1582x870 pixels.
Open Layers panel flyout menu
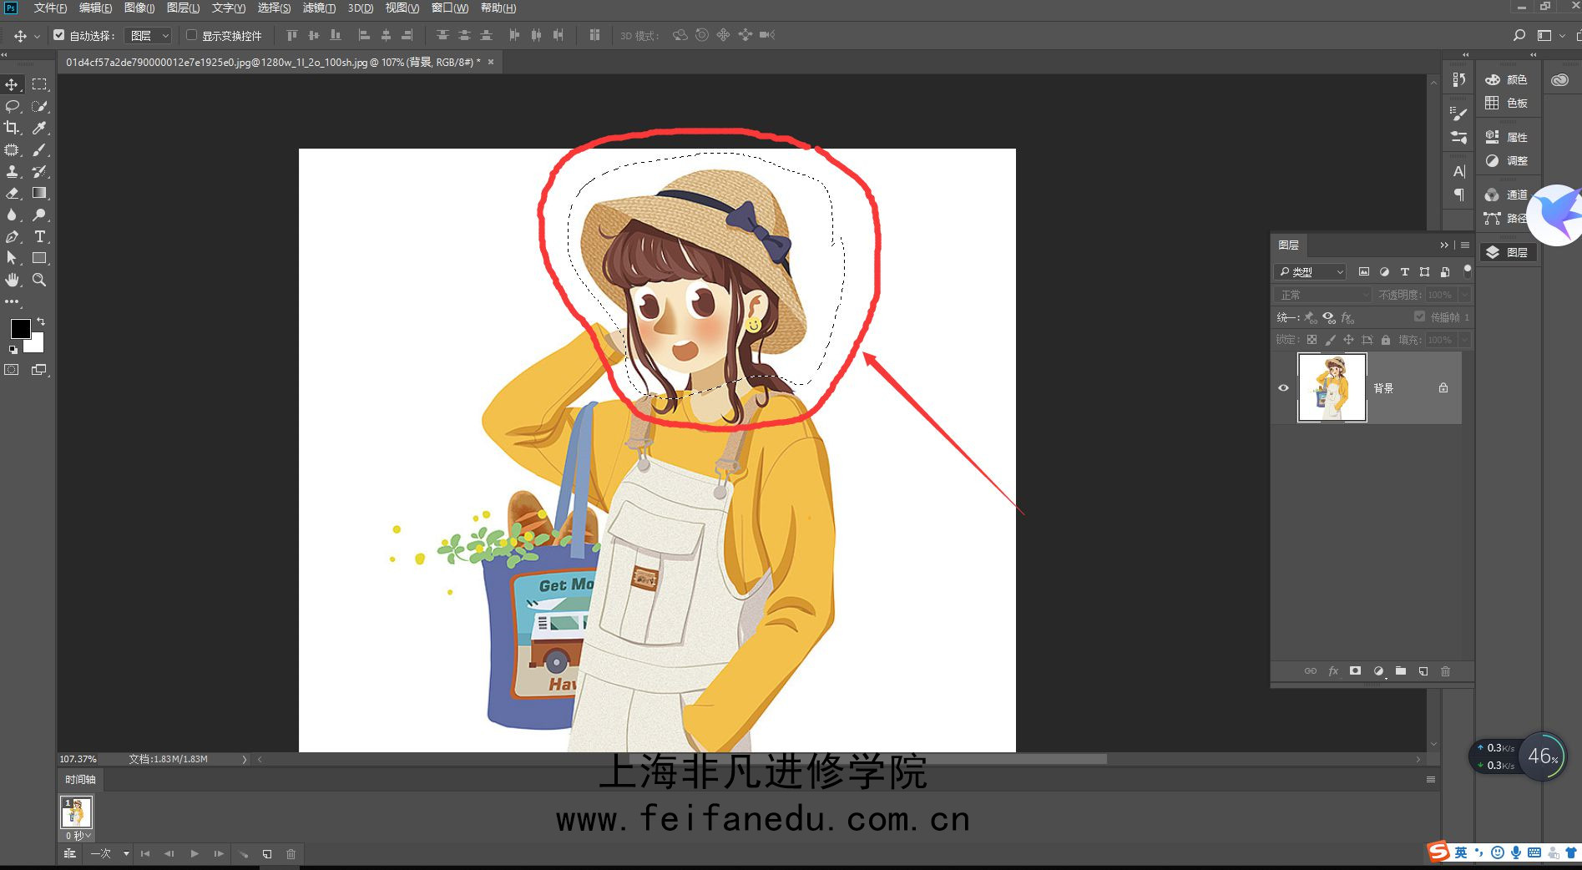(1465, 245)
